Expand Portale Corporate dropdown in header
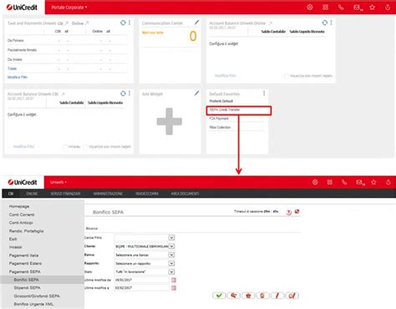 (69, 7)
